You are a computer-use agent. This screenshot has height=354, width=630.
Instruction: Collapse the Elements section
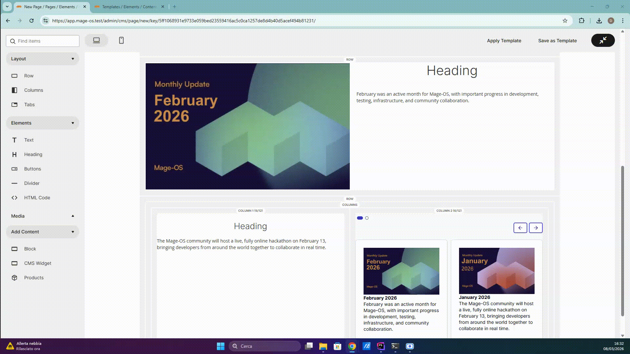click(73, 123)
